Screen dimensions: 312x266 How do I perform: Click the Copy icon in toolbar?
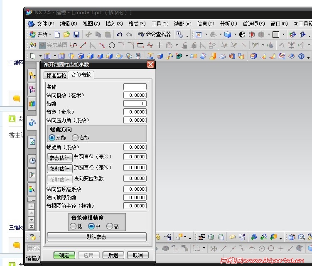98,34
